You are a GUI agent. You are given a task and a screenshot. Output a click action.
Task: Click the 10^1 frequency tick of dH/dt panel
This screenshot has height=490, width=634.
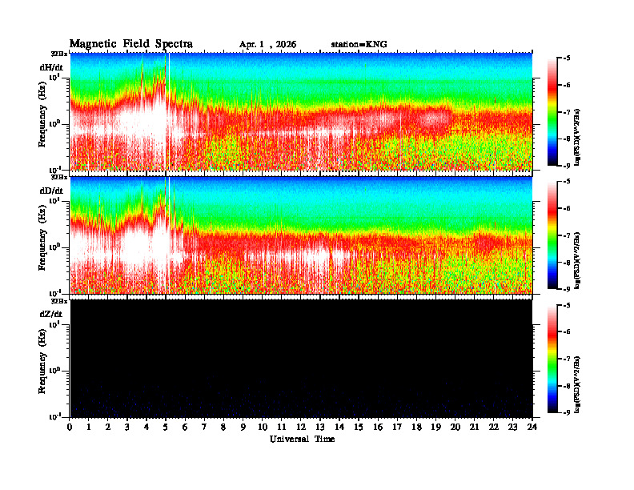[54, 77]
